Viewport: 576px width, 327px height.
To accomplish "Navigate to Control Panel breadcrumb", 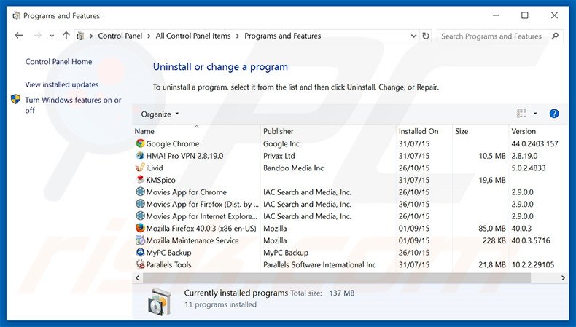I will pyautogui.click(x=120, y=36).
